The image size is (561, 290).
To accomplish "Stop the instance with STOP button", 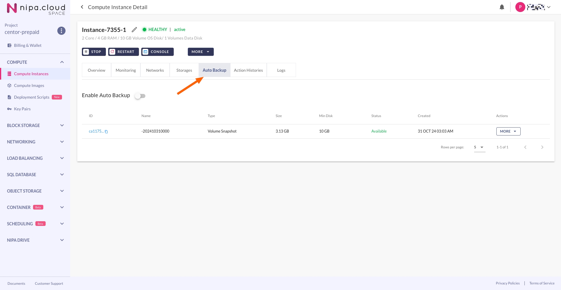I will click(94, 52).
